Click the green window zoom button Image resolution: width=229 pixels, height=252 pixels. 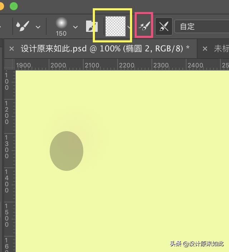14,6
